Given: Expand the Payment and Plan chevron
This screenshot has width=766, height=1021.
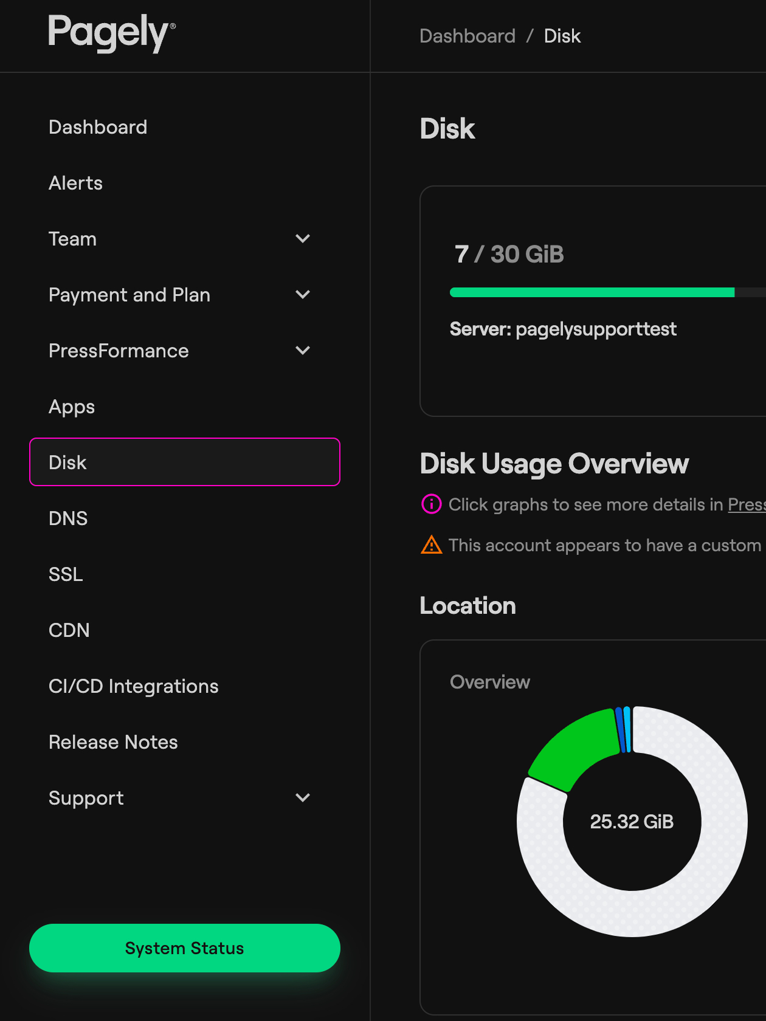Looking at the screenshot, I should [303, 295].
